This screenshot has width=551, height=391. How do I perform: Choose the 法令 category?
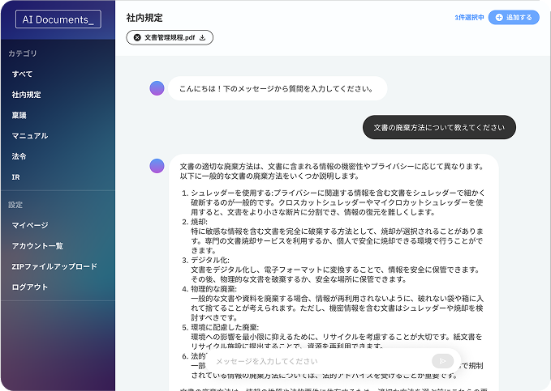[x=19, y=156]
